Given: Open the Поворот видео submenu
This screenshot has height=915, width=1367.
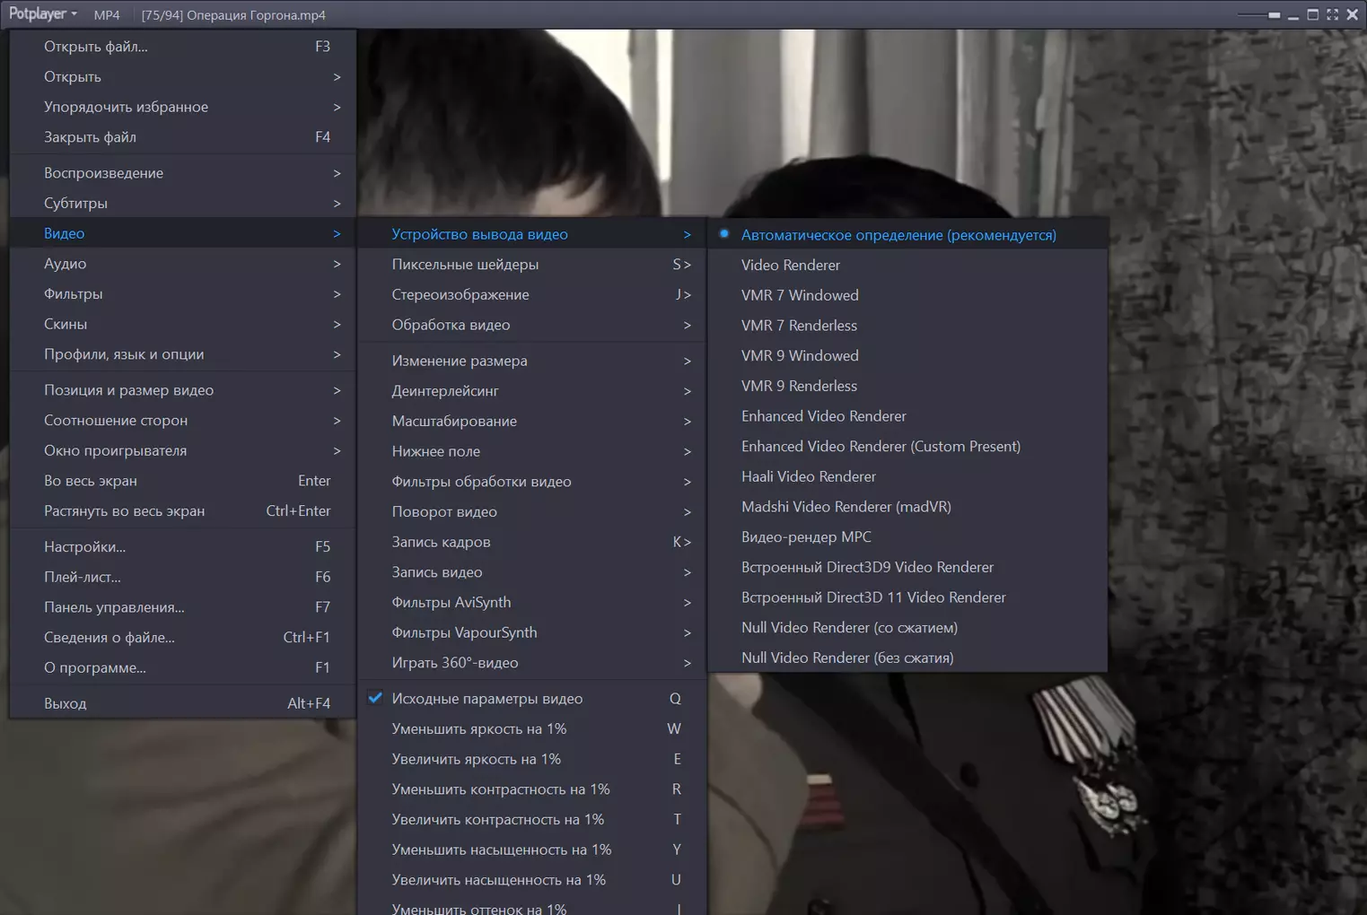Looking at the screenshot, I should tap(444, 512).
